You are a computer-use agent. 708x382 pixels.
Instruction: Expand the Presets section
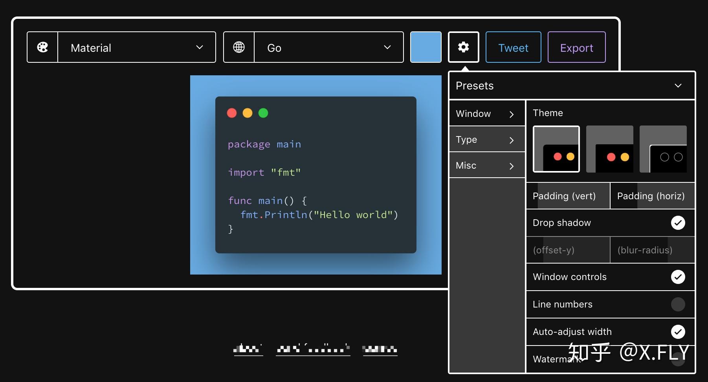click(x=572, y=85)
